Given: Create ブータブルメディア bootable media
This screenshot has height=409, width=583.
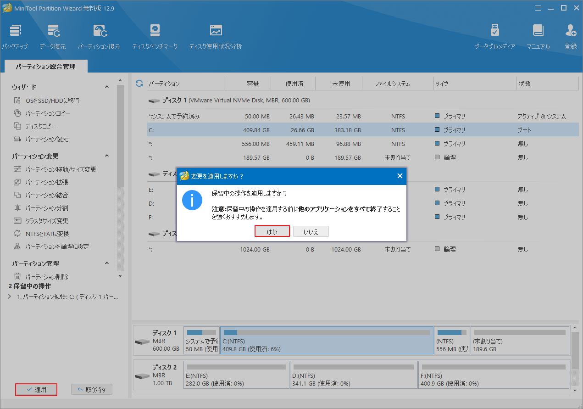Looking at the screenshot, I should click(x=494, y=37).
